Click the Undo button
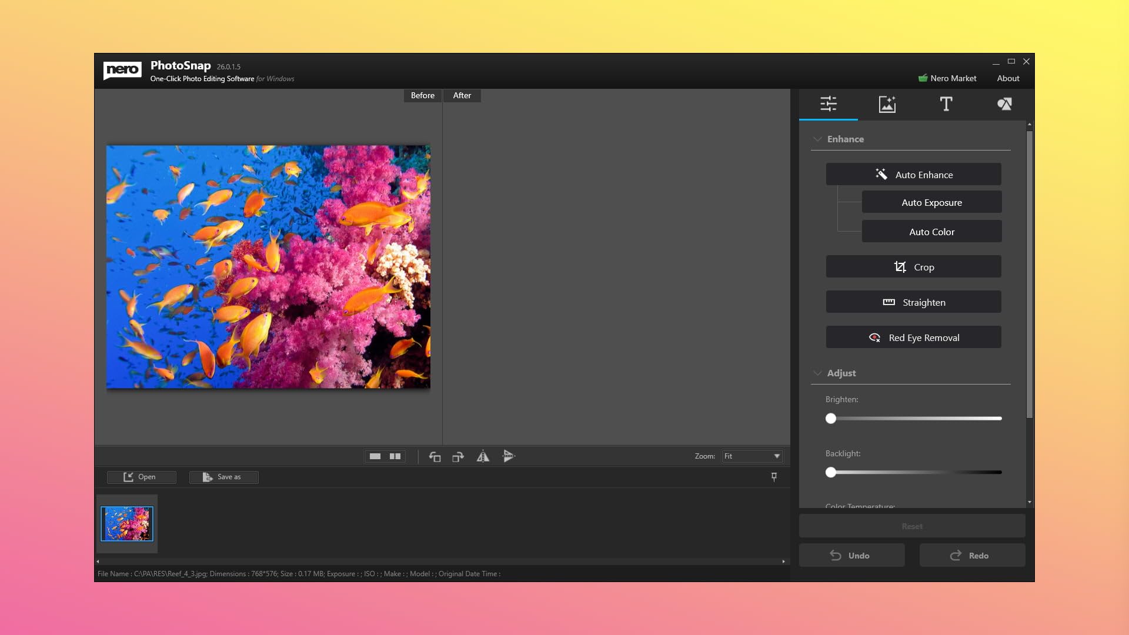The width and height of the screenshot is (1129, 635). (851, 556)
